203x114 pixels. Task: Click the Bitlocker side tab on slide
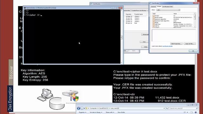pos(11,73)
